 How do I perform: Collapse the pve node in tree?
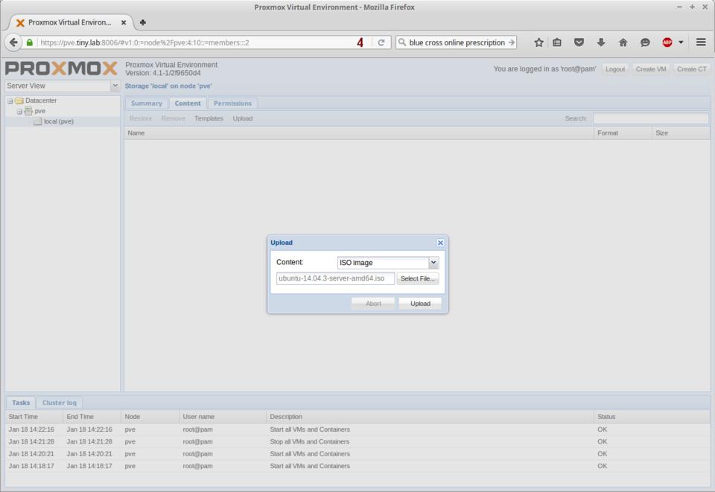[x=20, y=111]
